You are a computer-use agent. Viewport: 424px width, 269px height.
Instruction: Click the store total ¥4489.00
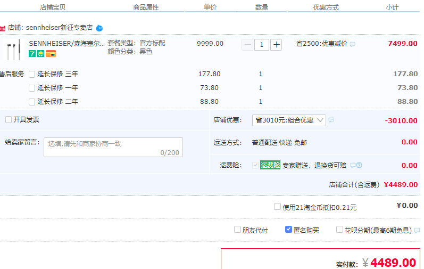[x=401, y=184]
